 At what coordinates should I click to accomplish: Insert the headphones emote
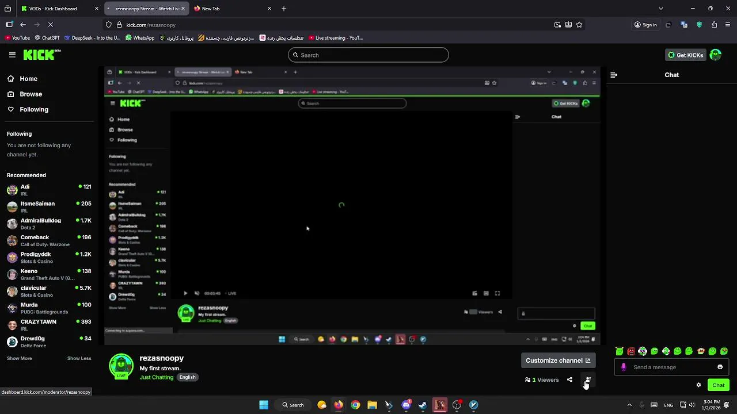(643, 351)
